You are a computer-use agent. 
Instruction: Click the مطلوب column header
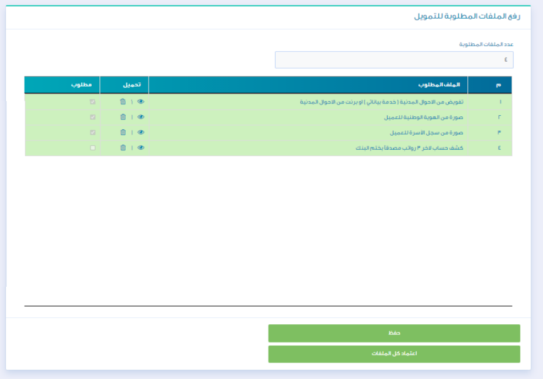[x=62, y=85]
